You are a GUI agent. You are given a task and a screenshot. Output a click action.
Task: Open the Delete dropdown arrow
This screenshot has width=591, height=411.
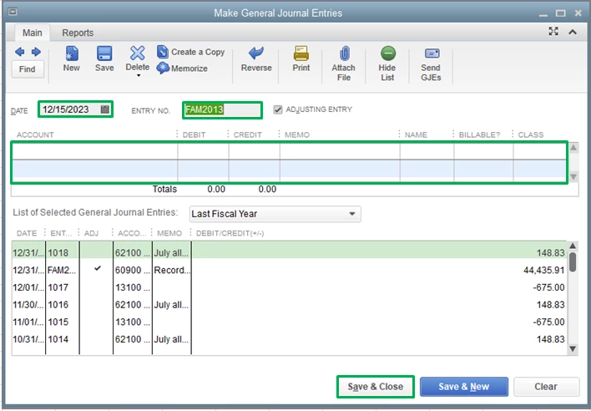pos(139,76)
